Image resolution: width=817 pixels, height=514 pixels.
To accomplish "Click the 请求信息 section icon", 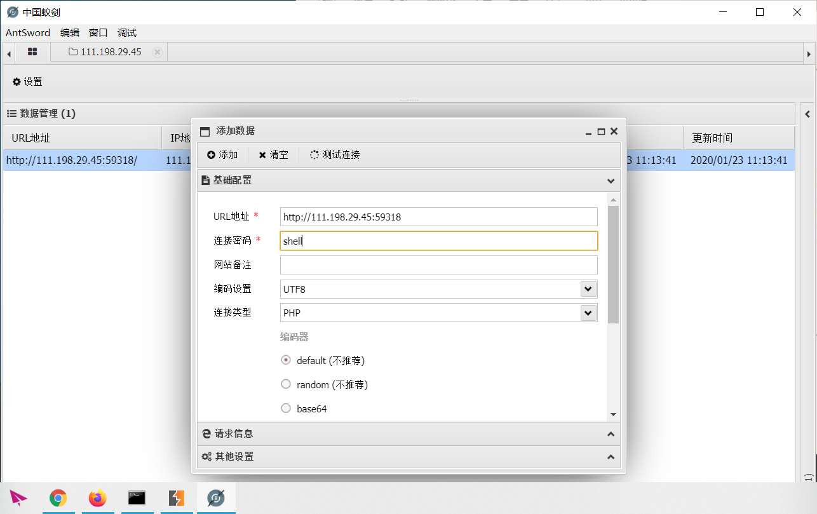I will coord(206,434).
